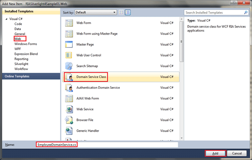Image resolution: width=252 pixels, height=160 pixels.
Task: Select the Reporting category
Action: click(21, 59)
